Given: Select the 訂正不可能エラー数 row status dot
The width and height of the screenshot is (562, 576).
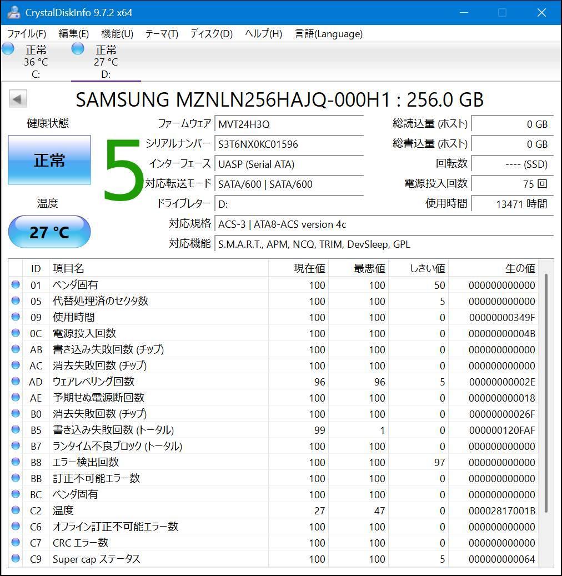Looking at the screenshot, I should point(17,478).
